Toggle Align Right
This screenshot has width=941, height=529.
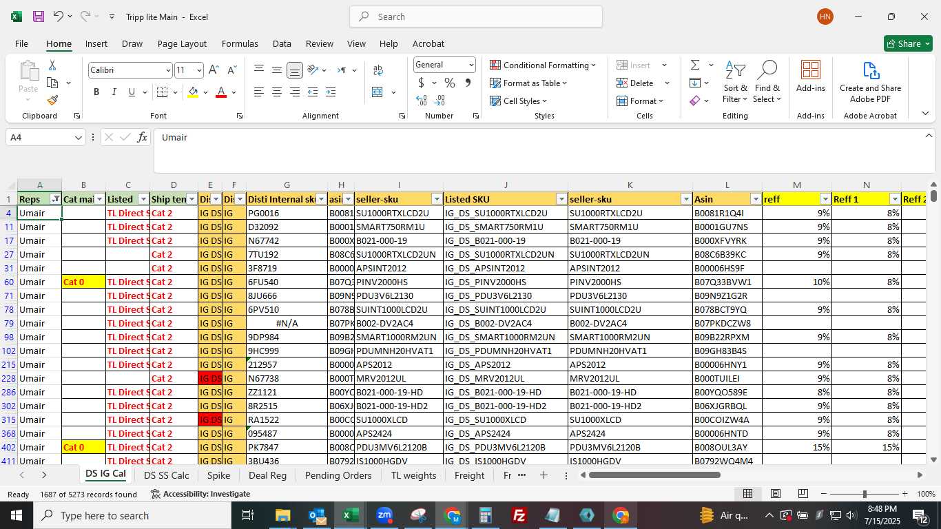point(294,92)
